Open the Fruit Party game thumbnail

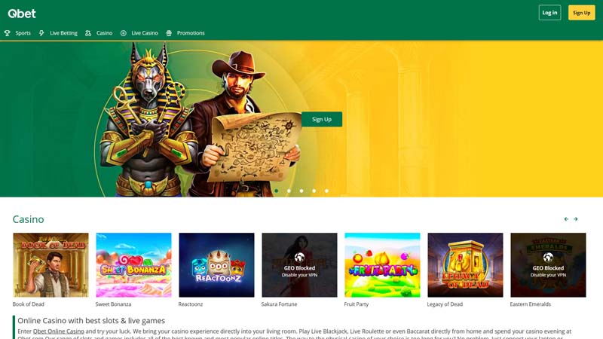pyautogui.click(x=382, y=265)
